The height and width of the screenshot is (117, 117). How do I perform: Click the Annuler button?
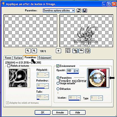click(60, 113)
